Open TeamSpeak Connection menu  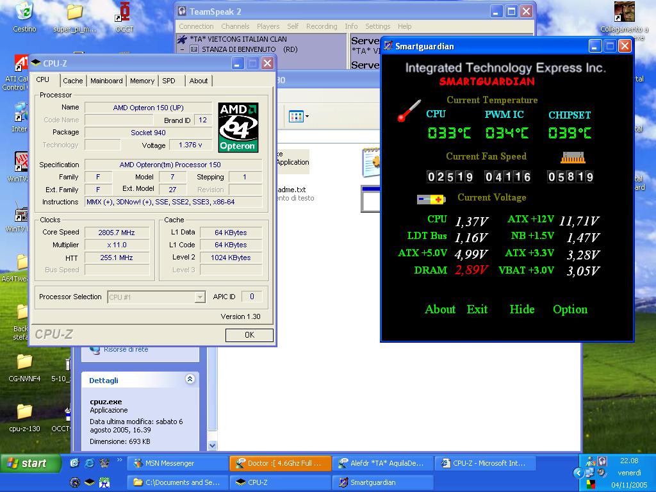tap(196, 26)
